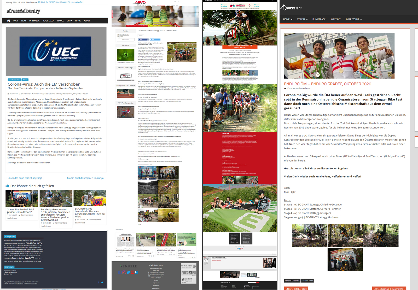Open the PUMPTRACK menu item

tap(319, 19)
